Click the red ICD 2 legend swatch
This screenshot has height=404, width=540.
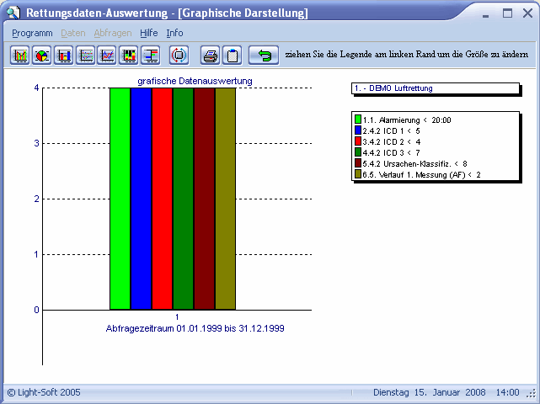pos(358,141)
